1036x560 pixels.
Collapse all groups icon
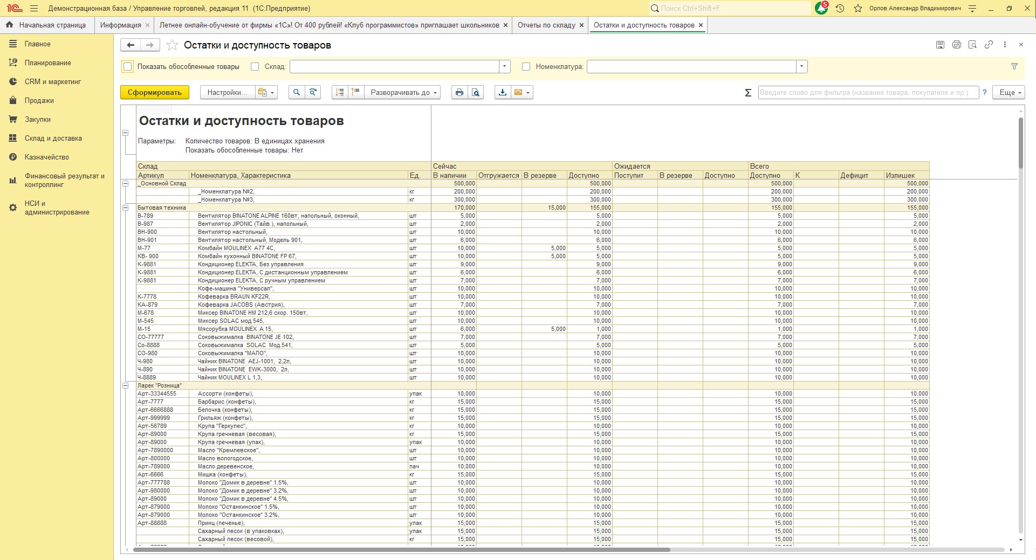pyautogui.click(x=340, y=92)
